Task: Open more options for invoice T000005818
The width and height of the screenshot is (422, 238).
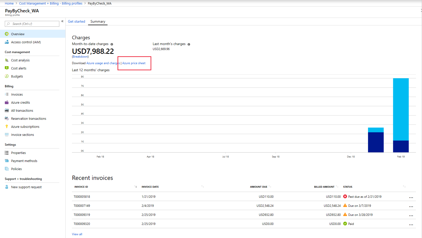Action: 411,197
